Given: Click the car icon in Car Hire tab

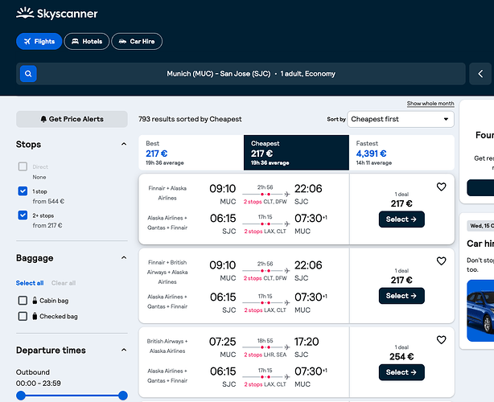Looking at the screenshot, I should point(122,41).
